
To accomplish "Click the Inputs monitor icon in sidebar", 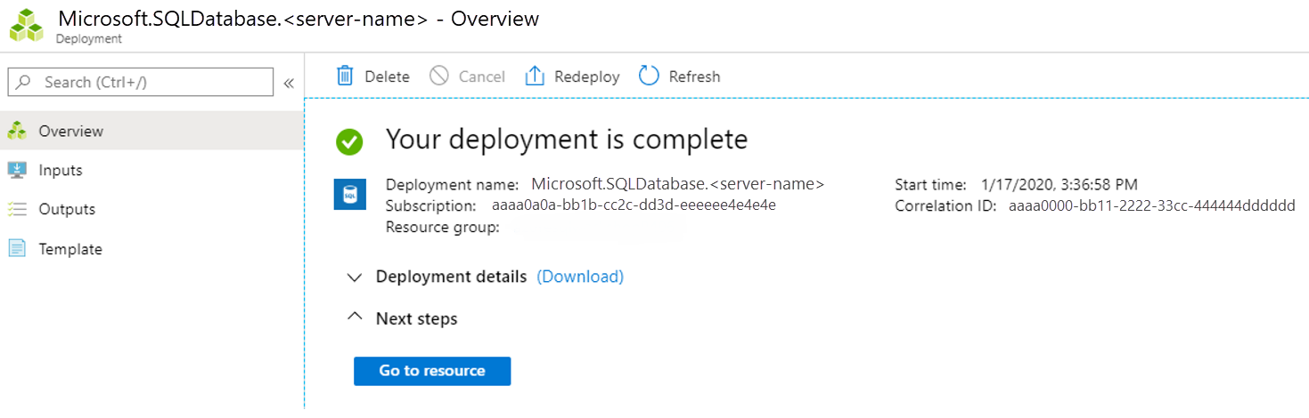I will [17, 170].
